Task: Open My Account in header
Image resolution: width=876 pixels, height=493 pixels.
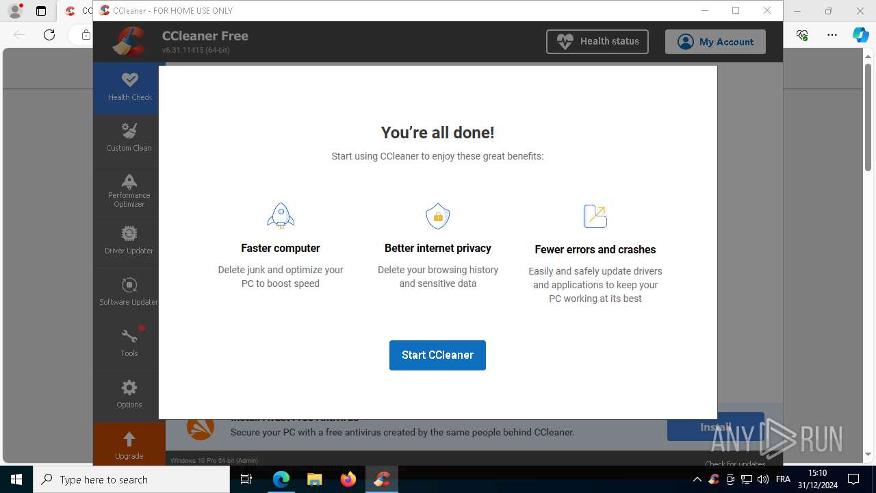Action: coord(715,42)
